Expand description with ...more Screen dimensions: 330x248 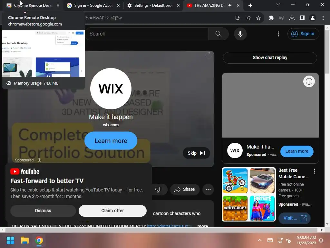click(202, 226)
